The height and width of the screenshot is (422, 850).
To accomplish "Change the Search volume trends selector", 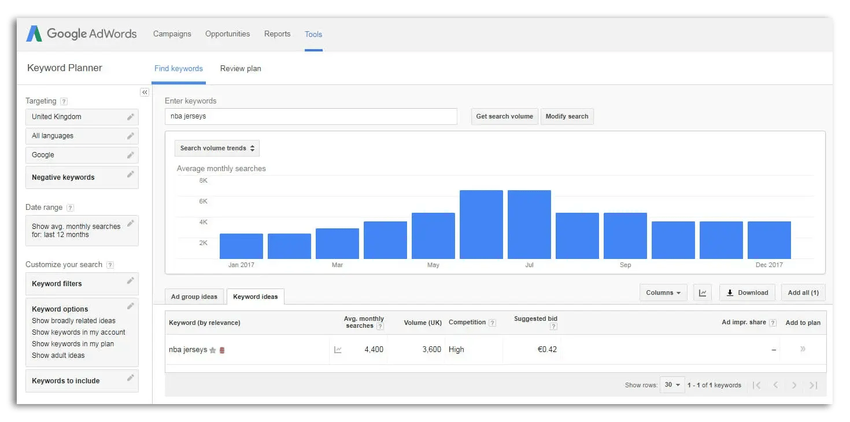I will tap(216, 148).
